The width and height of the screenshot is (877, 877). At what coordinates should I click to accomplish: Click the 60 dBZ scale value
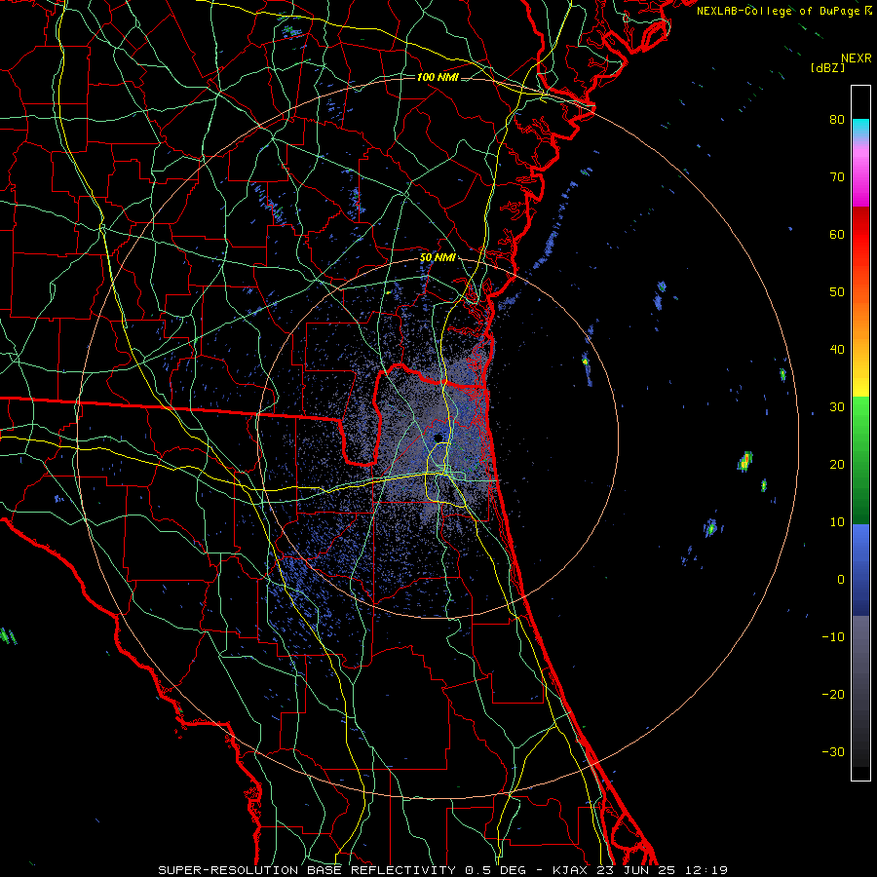tap(837, 235)
